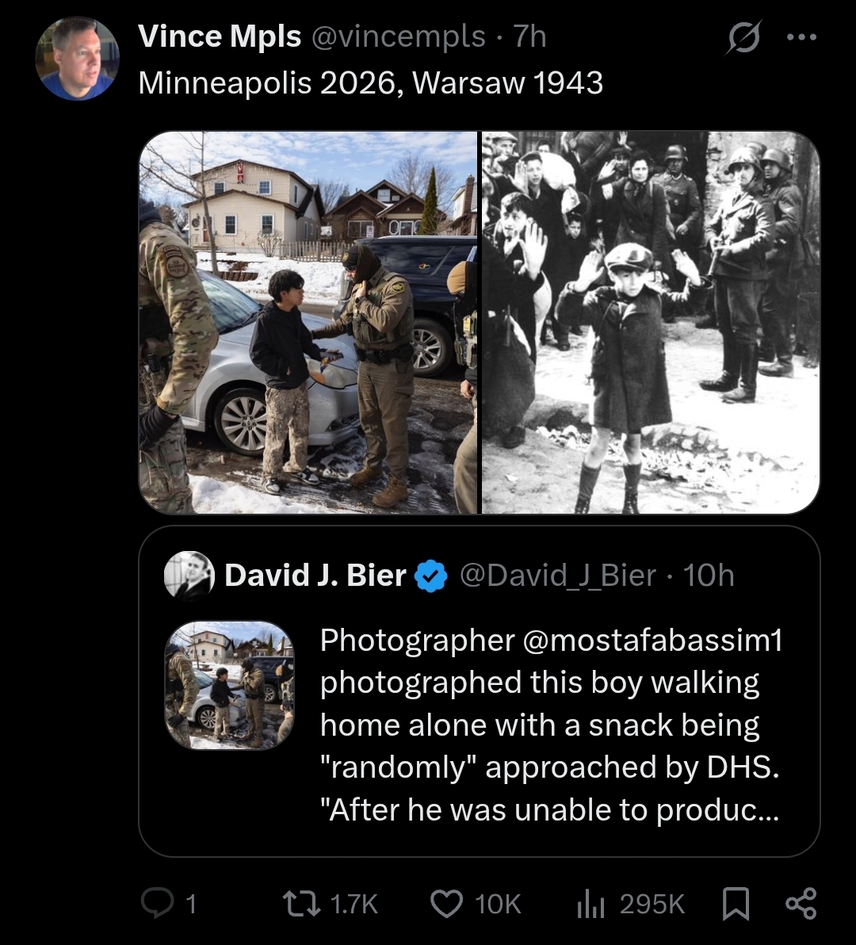Click the 1.7K repost count
The image size is (856, 945).
tap(353, 904)
